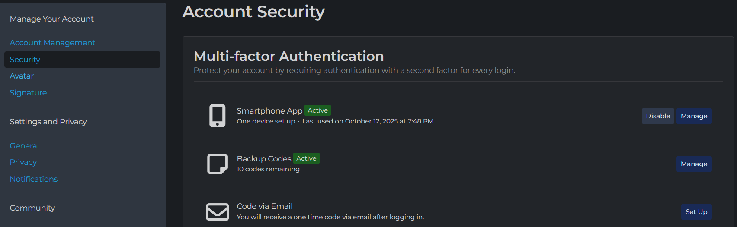Click the Community section heading
737x227 pixels.
[x=32, y=208]
